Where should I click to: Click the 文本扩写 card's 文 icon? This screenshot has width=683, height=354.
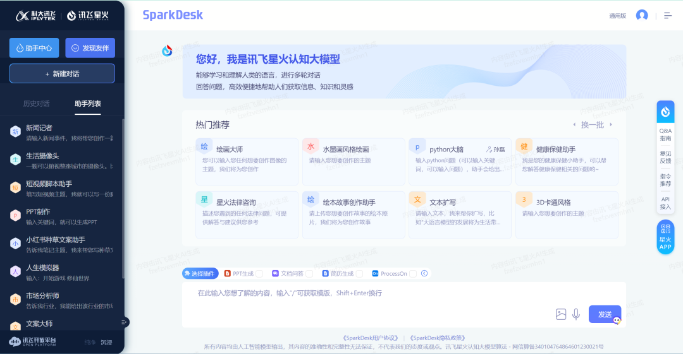417,199
